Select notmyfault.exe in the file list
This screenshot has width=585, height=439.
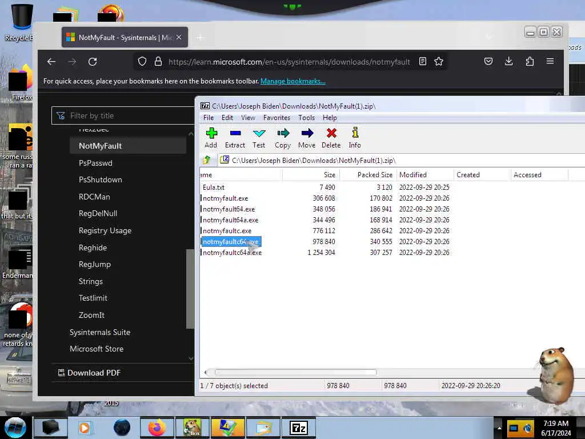pyautogui.click(x=225, y=198)
